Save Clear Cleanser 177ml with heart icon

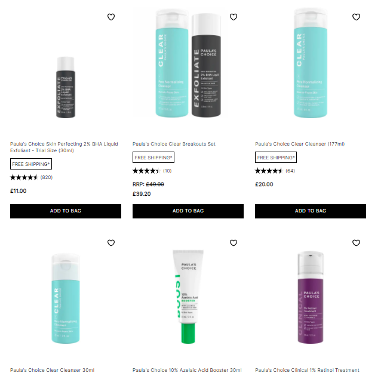click(356, 17)
